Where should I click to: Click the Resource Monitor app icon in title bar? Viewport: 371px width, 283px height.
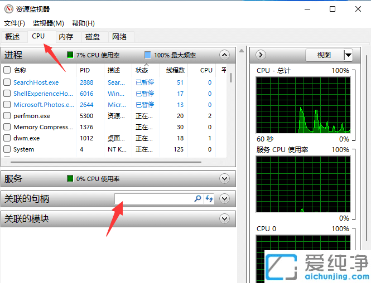click(9, 9)
